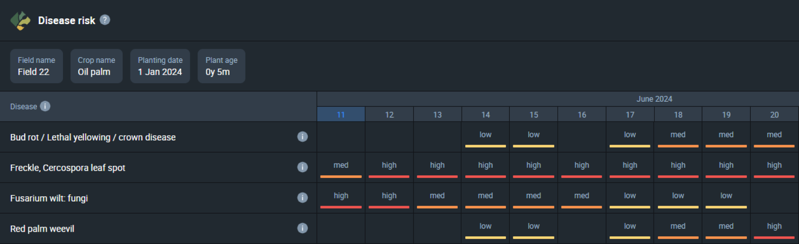Image resolution: width=799 pixels, height=244 pixels.
Task: Select date column 20
Action: tap(774, 114)
